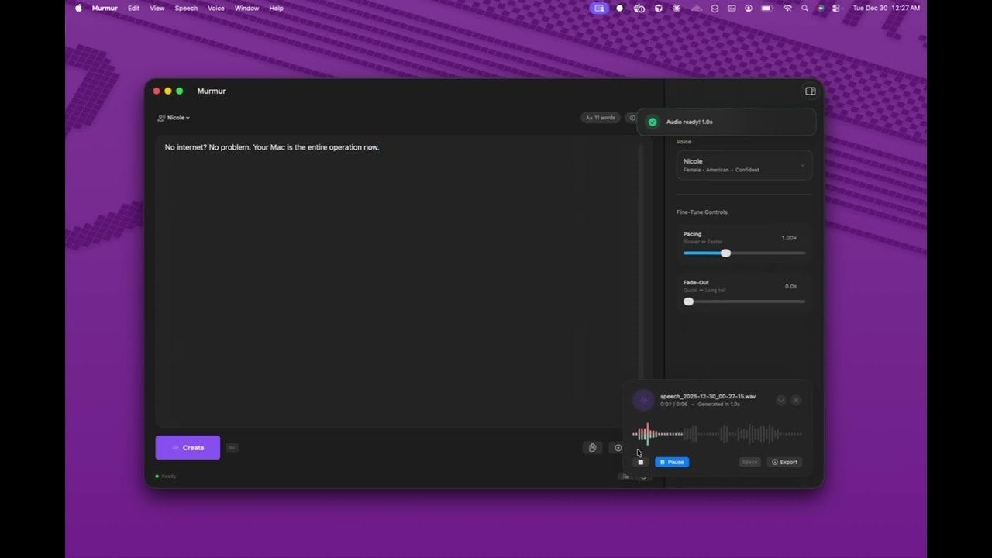Open the View menu
Screen dimensions: 992x558
click(x=157, y=8)
